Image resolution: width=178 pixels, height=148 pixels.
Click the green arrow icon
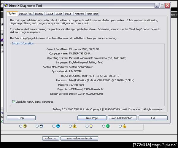coord(108,126)
